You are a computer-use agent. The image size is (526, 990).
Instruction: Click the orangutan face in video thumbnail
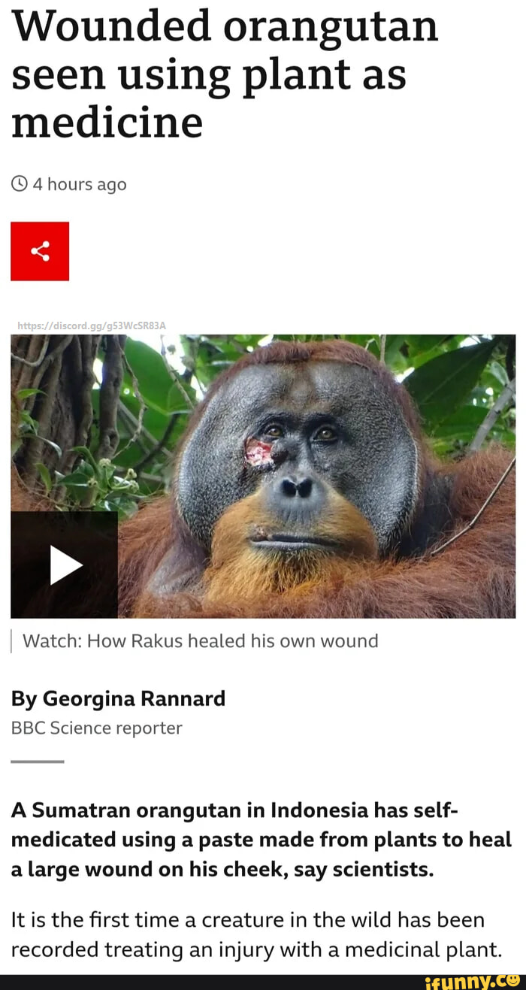click(x=299, y=466)
